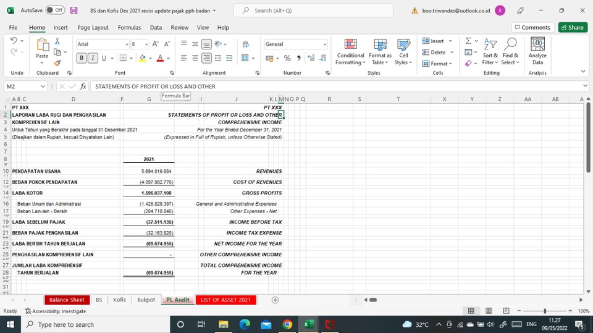Click the Decrease Decimal icon

(322, 58)
